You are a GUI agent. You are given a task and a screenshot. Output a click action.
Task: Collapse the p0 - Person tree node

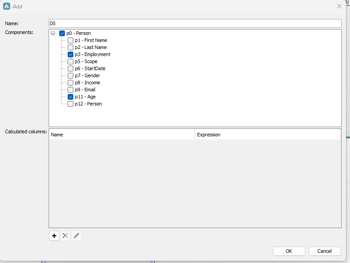click(53, 33)
